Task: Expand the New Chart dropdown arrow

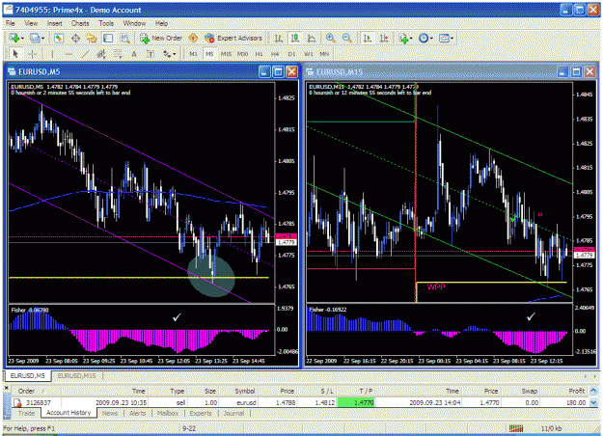Action: click(23, 39)
